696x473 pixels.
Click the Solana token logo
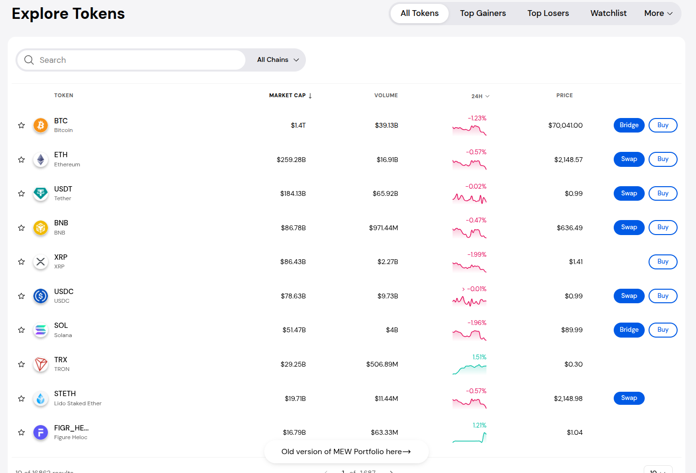pos(41,330)
